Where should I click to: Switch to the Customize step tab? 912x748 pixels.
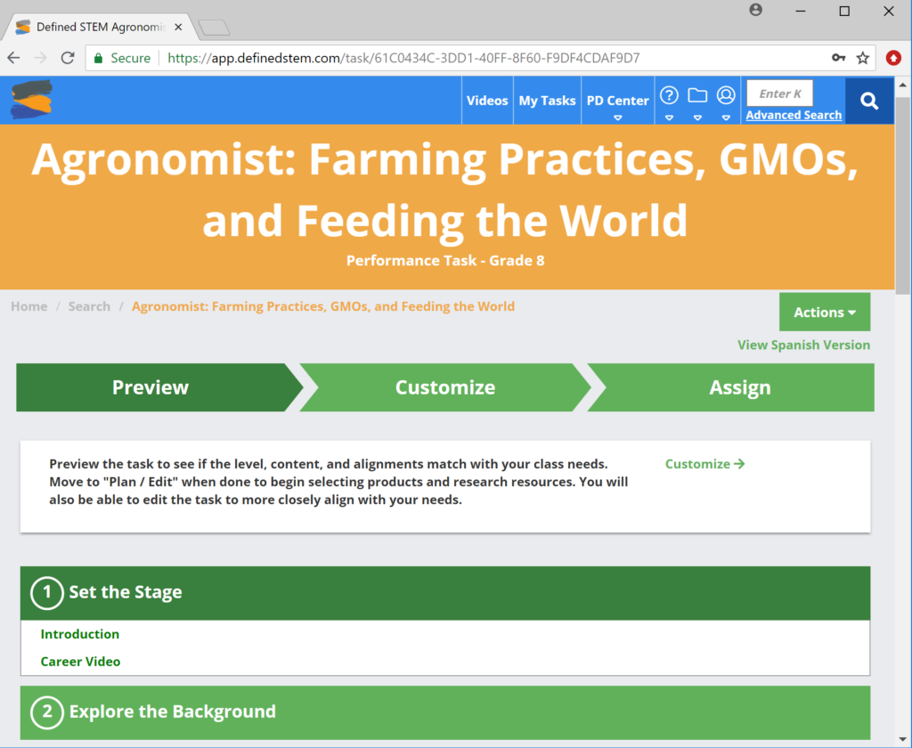(x=444, y=387)
